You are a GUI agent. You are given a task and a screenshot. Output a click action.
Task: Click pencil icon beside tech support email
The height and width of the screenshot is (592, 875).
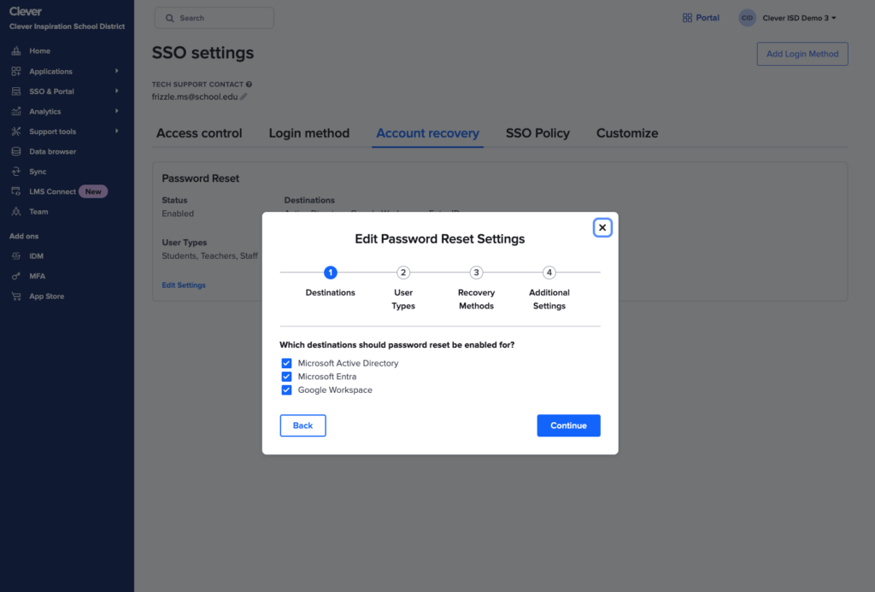tap(244, 97)
